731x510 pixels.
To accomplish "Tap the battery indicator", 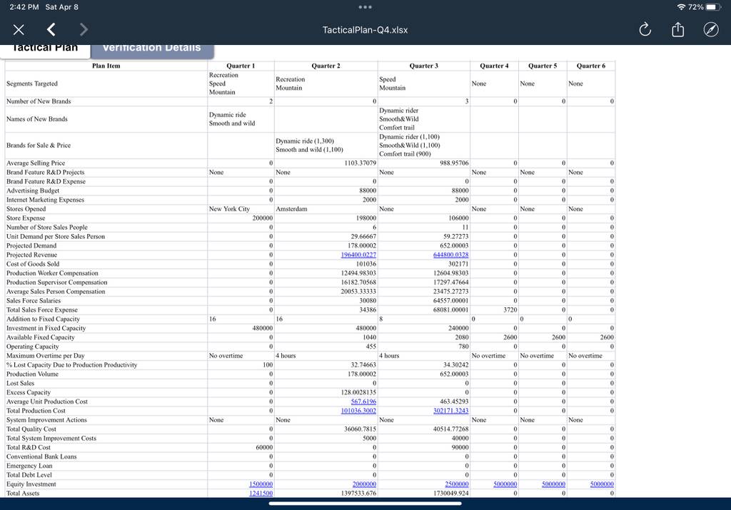I will (x=714, y=7).
